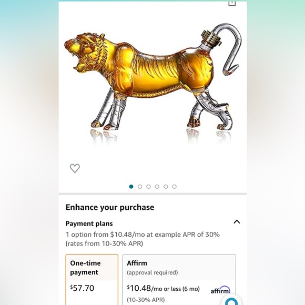This screenshot has height=305, width=305.
Task: Toggle the Payment plans section header
Action: 89,223
